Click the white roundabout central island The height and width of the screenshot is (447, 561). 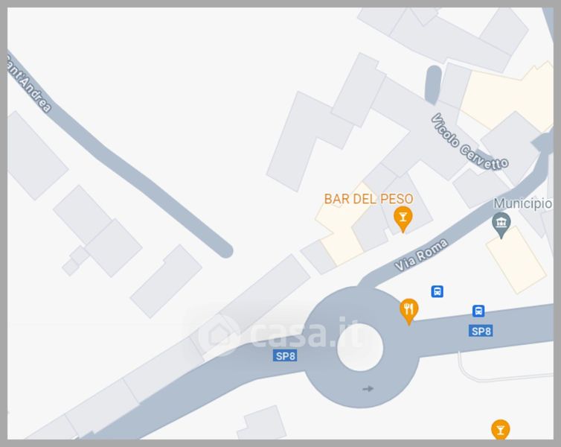point(360,347)
